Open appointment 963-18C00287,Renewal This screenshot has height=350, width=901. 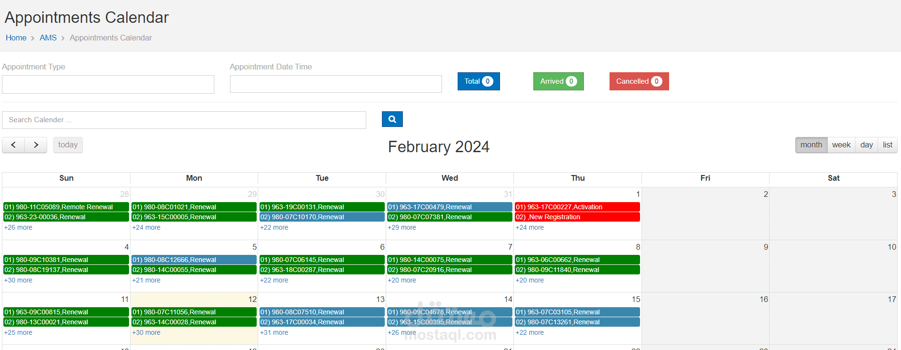[x=322, y=270]
